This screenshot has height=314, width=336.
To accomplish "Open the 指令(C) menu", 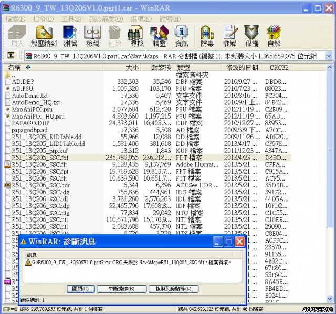I will pyautogui.click(x=43, y=19).
